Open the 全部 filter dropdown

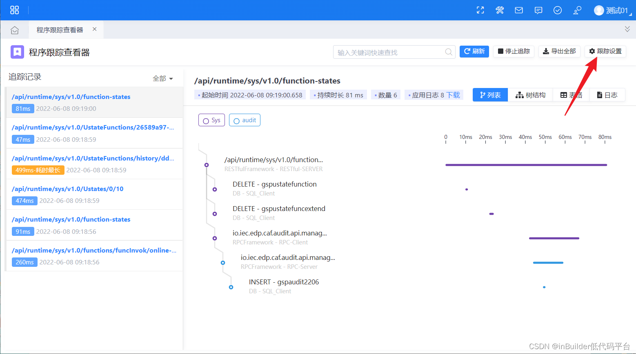point(163,78)
